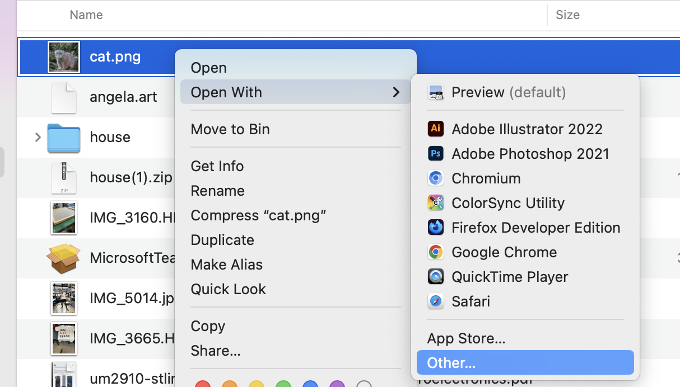Open the file with Safari
680x387 pixels.
click(525, 301)
